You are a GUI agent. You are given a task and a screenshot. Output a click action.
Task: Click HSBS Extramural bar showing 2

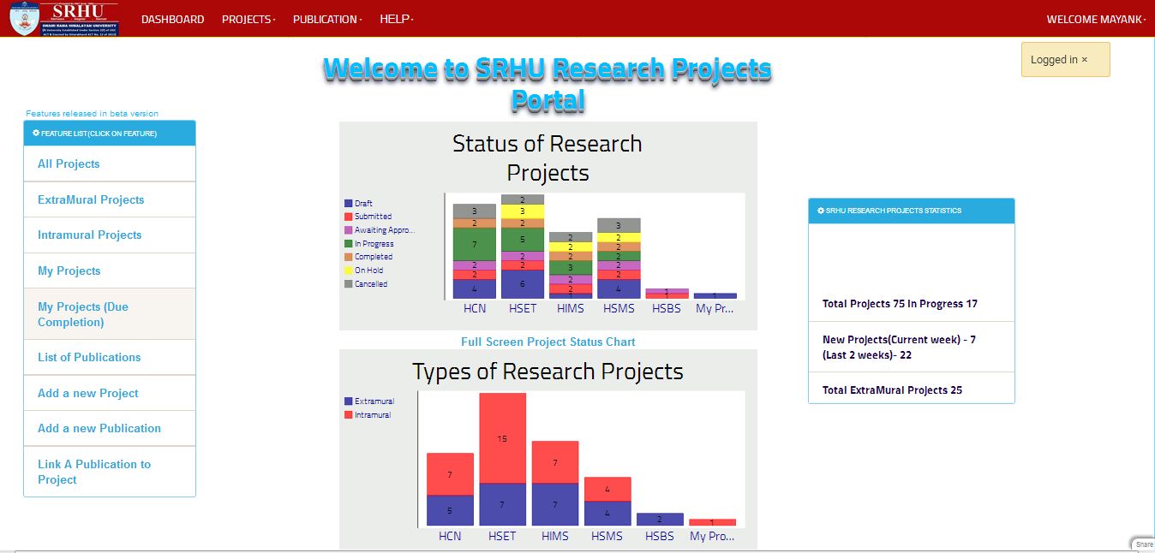[660, 520]
